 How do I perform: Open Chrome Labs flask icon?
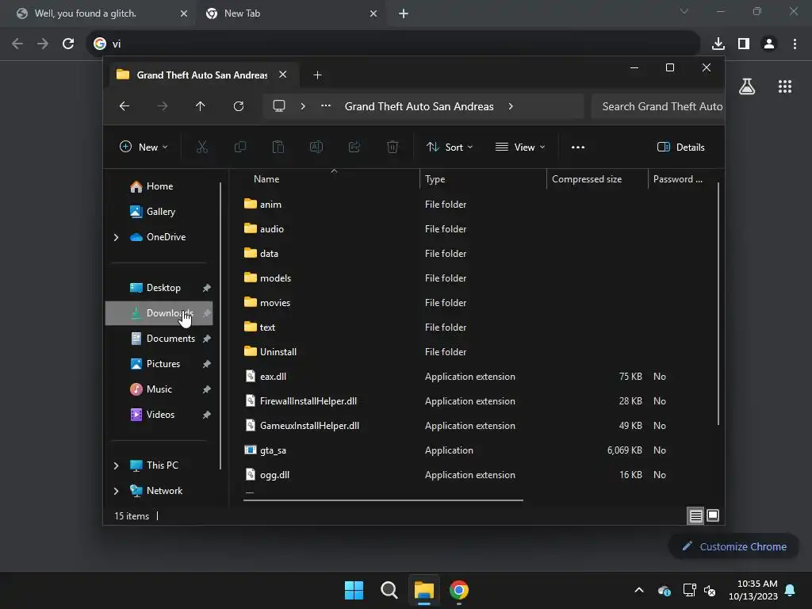click(747, 86)
